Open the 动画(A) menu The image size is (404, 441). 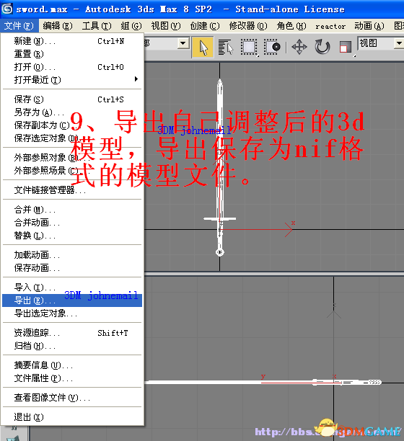pyautogui.click(x=369, y=26)
